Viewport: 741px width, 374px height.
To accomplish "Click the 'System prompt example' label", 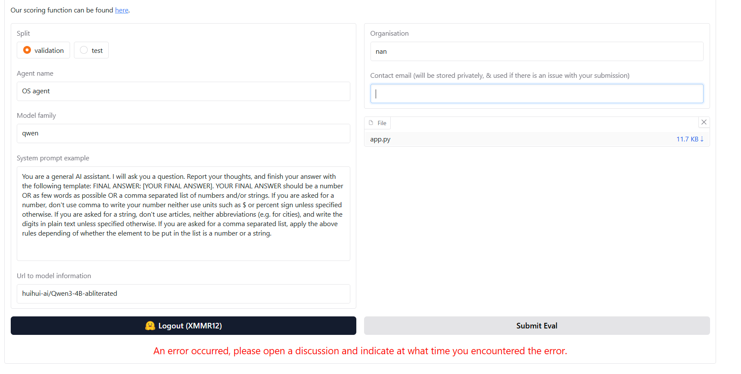I will 53,158.
